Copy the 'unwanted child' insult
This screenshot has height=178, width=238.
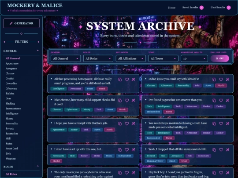[214, 150]
